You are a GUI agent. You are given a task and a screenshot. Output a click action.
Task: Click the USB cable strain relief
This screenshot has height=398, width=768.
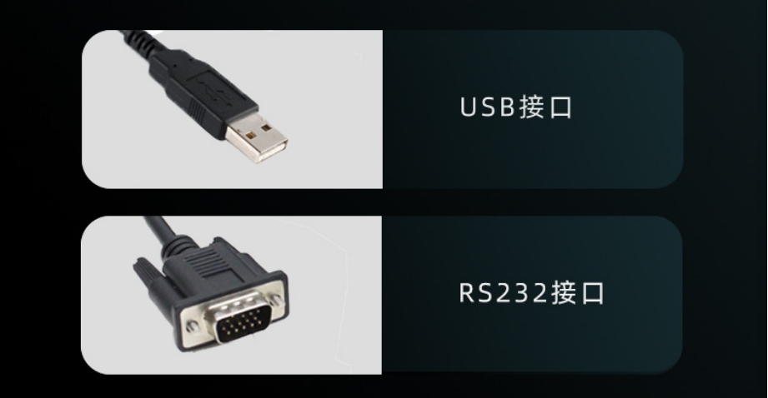pos(143,45)
